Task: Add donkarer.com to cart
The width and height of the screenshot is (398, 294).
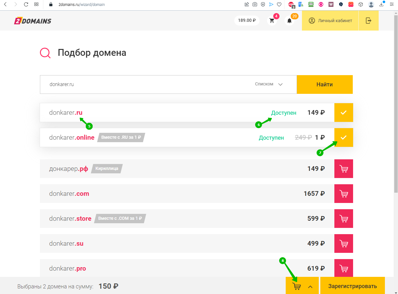Action: pyautogui.click(x=344, y=194)
